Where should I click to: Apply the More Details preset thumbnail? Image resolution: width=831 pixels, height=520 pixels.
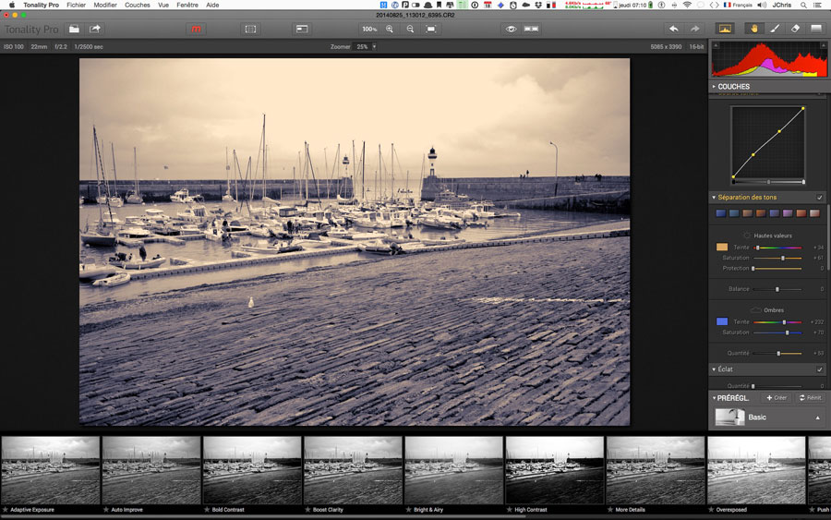coord(656,470)
